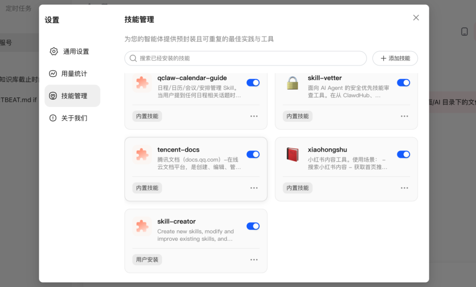Click the qclaw-calendar-guide puzzle icon

pos(142,83)
